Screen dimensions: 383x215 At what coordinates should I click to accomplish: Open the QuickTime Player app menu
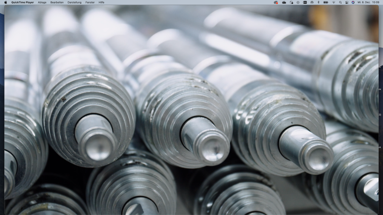(23, 2)
